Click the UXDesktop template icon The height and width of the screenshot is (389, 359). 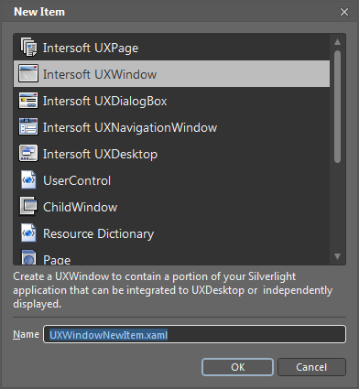pos(28,153)
